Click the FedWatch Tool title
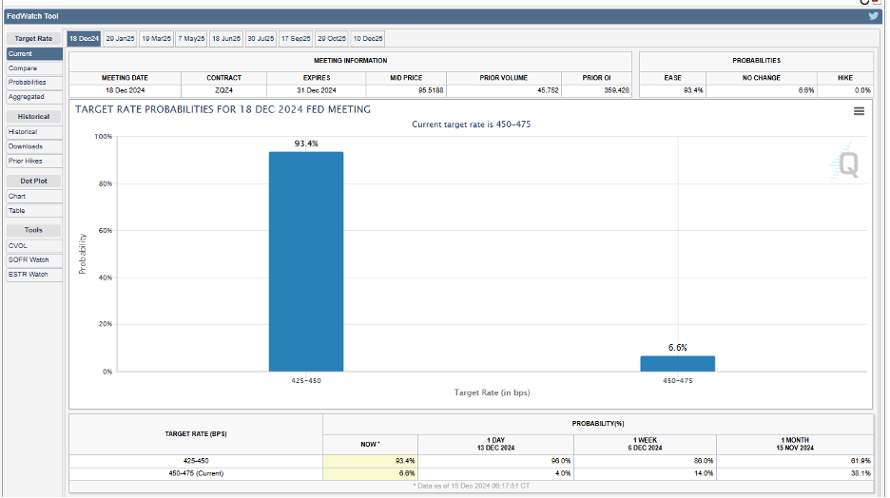890x498 pixels. [32, 16]
